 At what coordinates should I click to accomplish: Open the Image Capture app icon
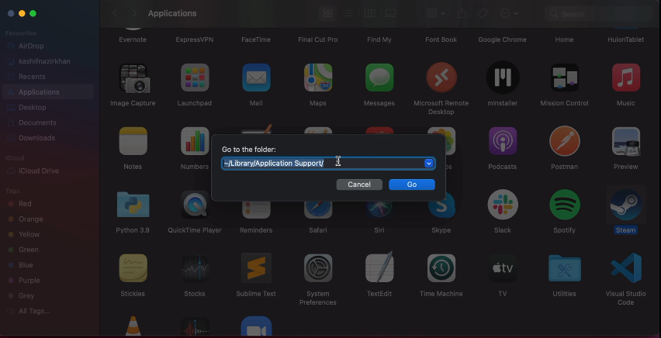(133, 78)
